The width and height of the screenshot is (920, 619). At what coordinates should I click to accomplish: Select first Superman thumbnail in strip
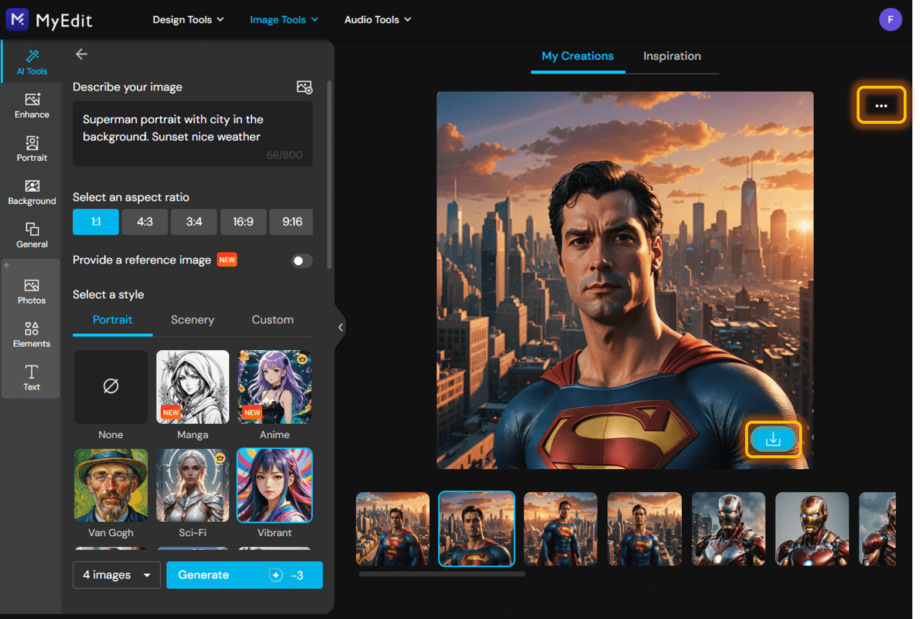pyautogui.click(x=393, y=529)
